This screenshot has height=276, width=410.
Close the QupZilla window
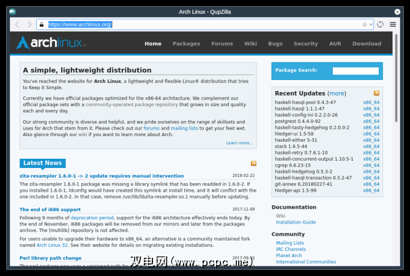[397, 12]
